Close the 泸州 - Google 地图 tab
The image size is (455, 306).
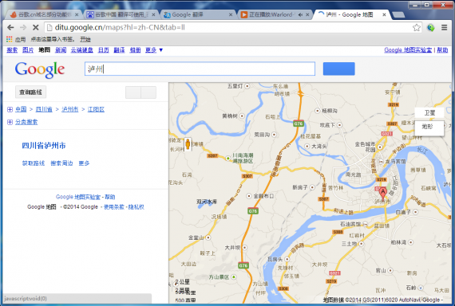tap(384, 14)
